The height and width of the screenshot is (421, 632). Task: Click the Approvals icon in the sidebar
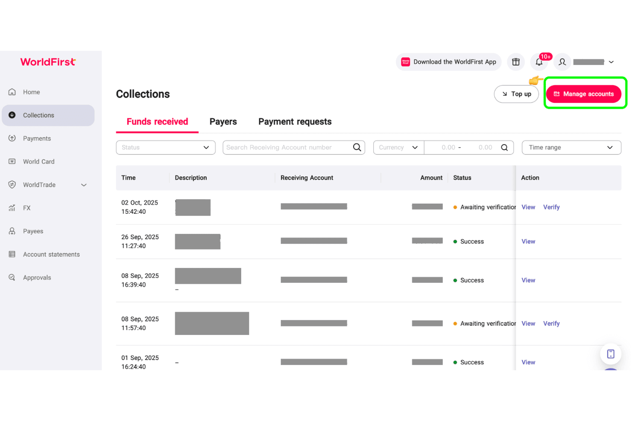(12, 277)
